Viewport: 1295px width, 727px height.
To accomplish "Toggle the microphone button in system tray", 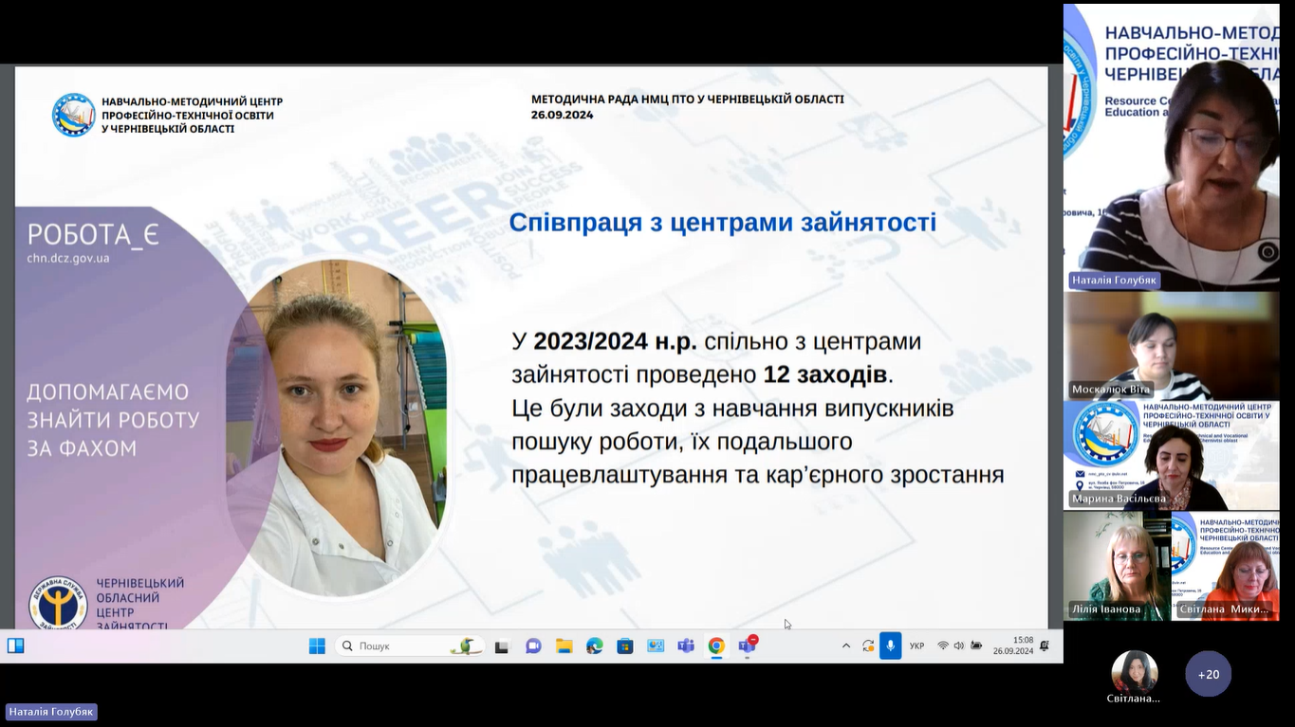I will (x=890, y=645).
